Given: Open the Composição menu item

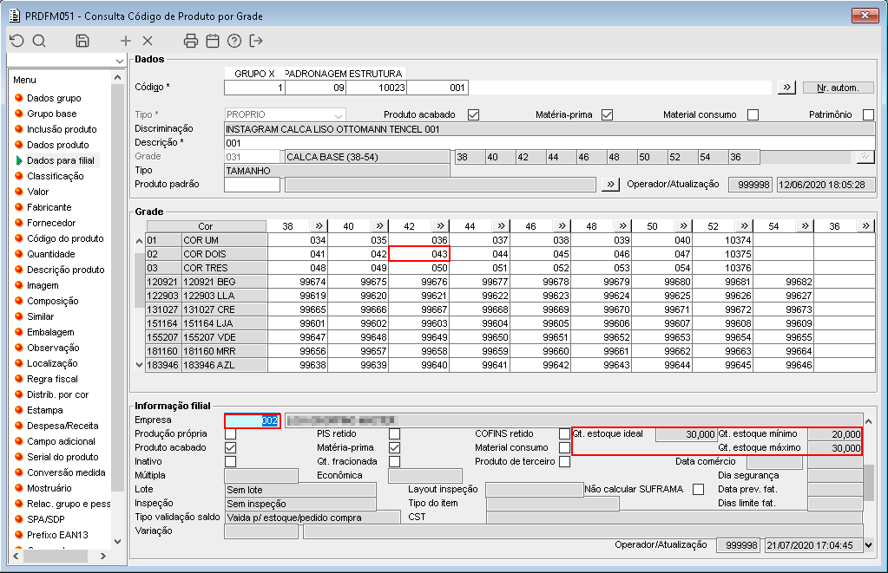Looking at the screenshot, I should (53, 301).
